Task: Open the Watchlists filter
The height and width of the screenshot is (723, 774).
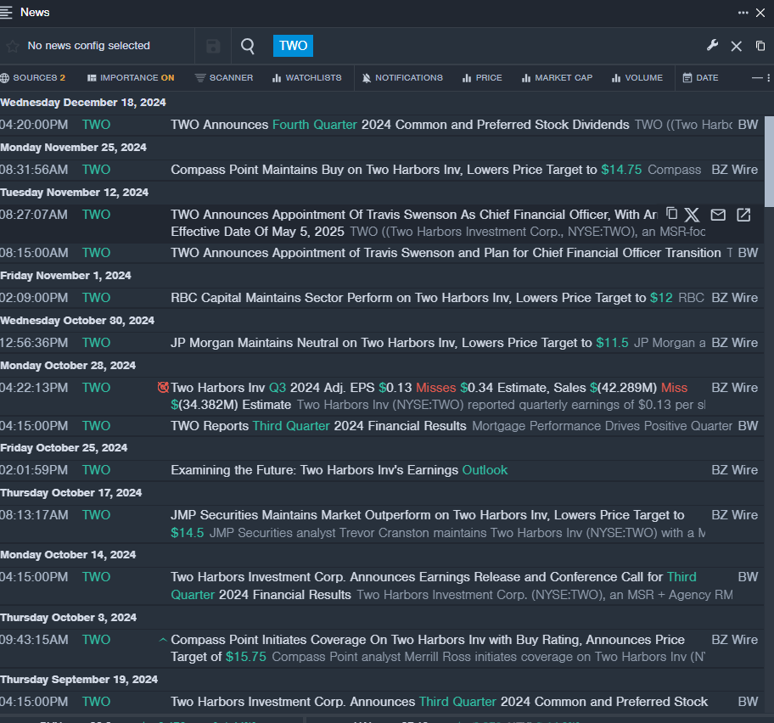Action: 306,78
